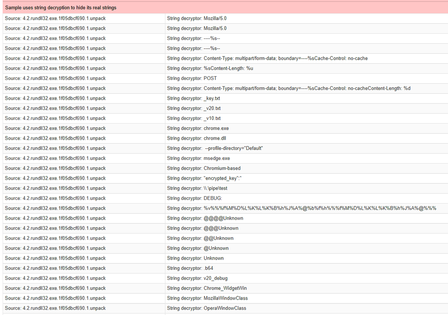Click the 'OperaWindowClass' string cell
The image size is (448, 315).
click(x=307, y=308)
